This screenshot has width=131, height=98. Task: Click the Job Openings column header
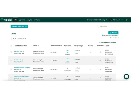[78, 46]
